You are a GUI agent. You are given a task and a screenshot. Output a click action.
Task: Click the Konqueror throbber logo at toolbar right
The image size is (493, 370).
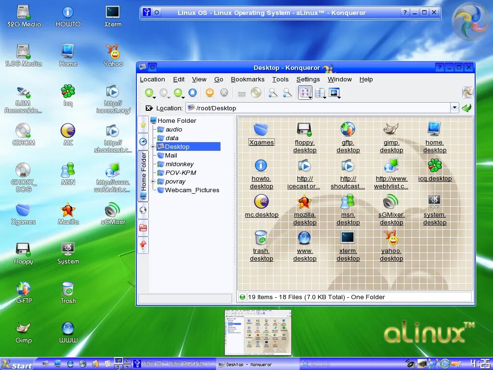click(467, 92)
